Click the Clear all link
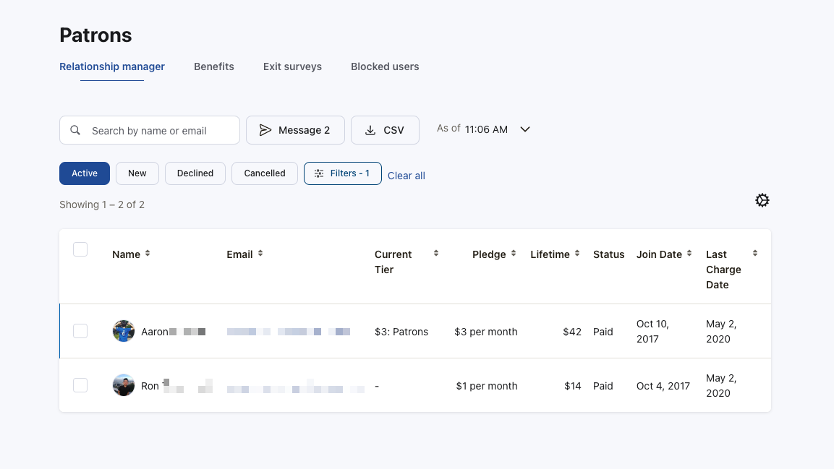Image resolution: width=834 pixels, height=469 pixels. click(406, 175)
